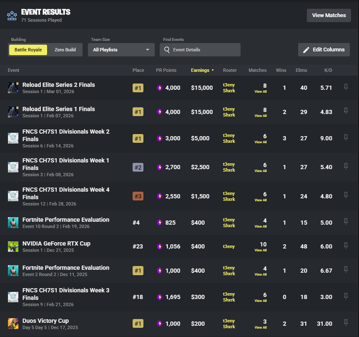View All matches for FNCS Week 4 Finals
This screenshot has width=359, height=337.
coord(261,200)
